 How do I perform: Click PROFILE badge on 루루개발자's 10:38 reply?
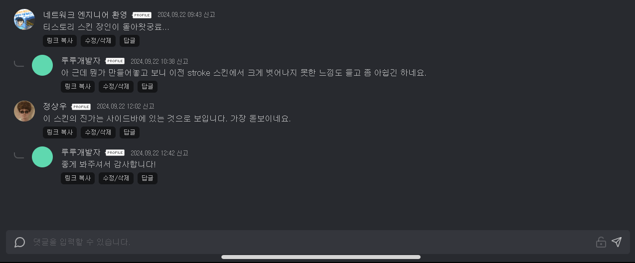[x=115, y=61]
